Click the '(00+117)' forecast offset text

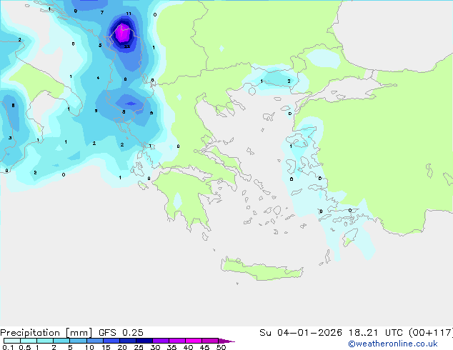(431, 332)
